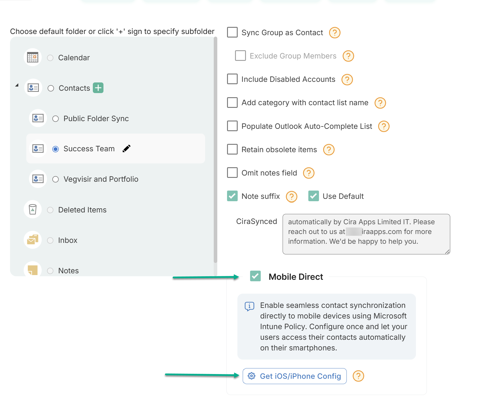486x403 pixels.
Task: Open help for Retain obsolete items
Action: (328, 150)
